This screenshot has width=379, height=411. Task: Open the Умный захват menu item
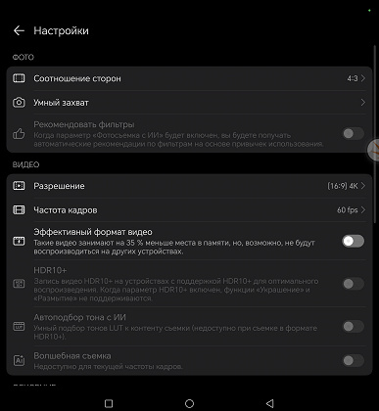point(189,103)
